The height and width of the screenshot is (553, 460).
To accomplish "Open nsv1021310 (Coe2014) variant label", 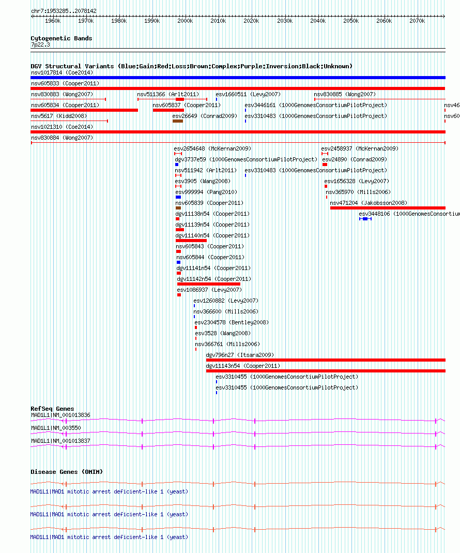I will click(62, 127).
